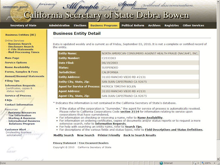Follow the section 2114 link
Screen dimensions: 220x165
[130, 112]
